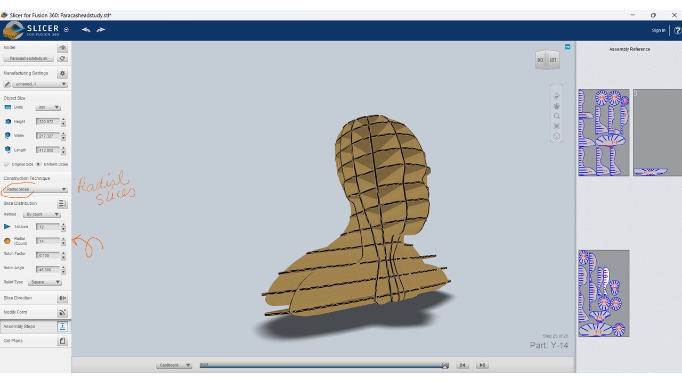
Task: Go to next assembly step
Action: (482, 365)
